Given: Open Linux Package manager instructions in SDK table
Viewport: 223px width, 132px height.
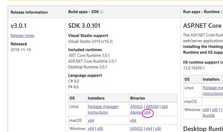Looking at the screenshot, I should pyautogui.click(x=103, y=109).
